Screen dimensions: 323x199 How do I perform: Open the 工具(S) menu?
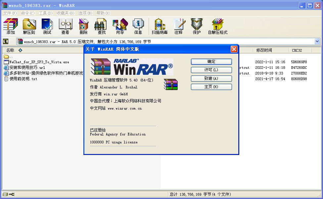[46, 13]
